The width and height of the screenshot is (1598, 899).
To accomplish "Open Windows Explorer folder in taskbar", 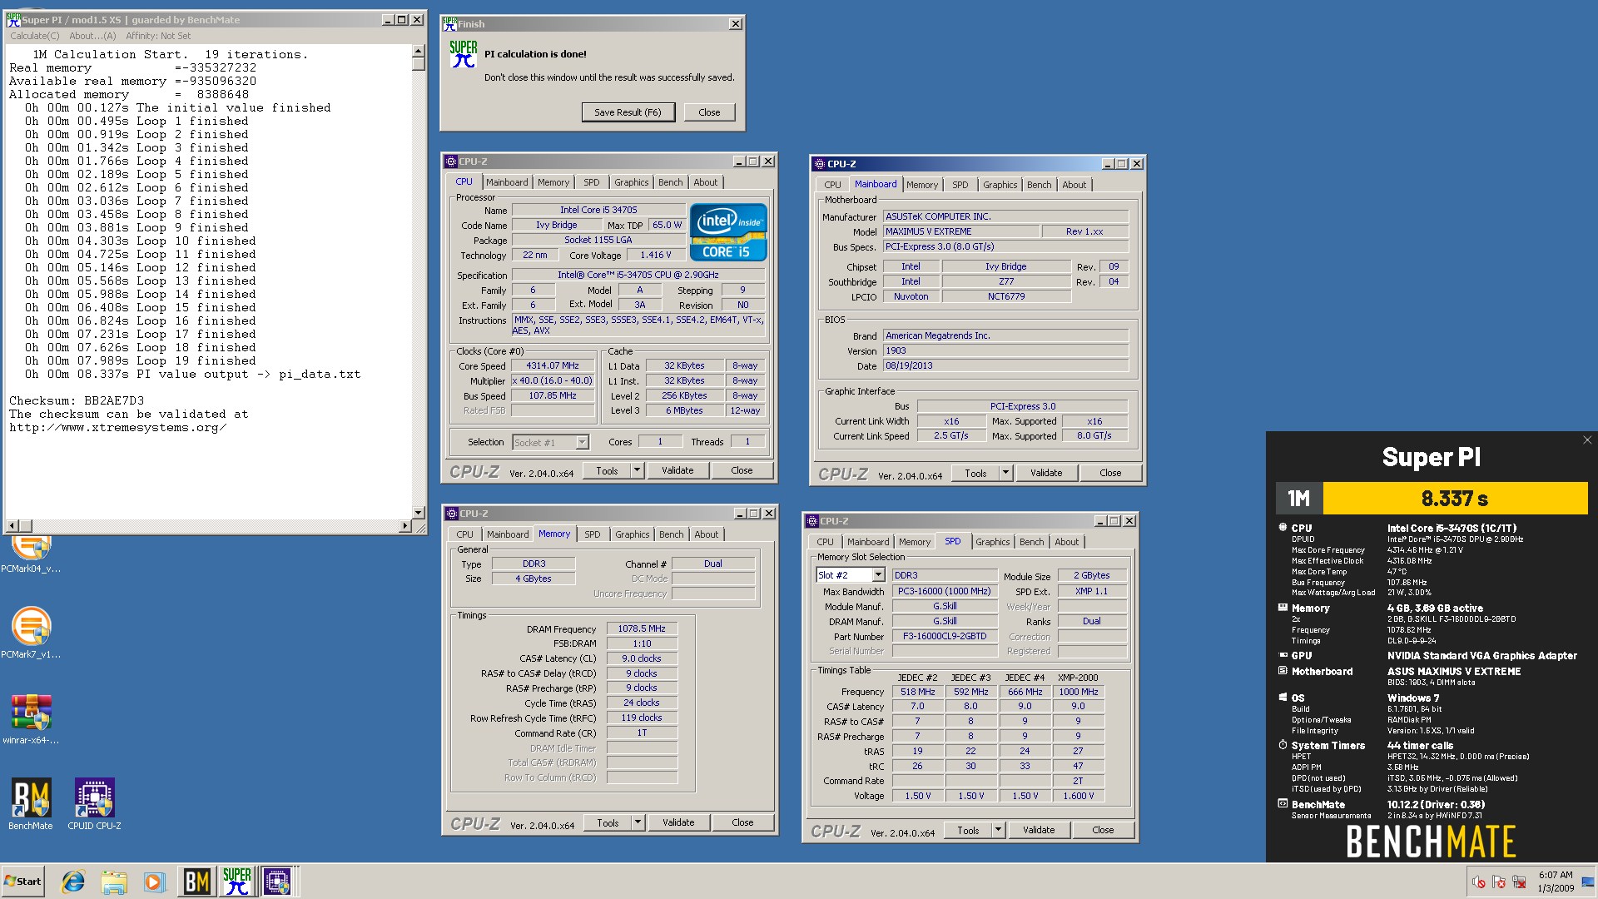I will 114,882.
